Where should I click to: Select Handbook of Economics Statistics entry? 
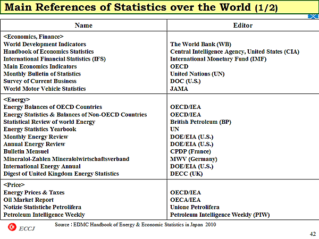tap(48, 52)
